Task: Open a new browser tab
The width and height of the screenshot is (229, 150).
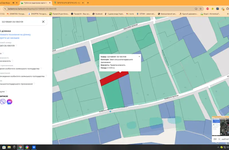Action: [x=88, y=3]
